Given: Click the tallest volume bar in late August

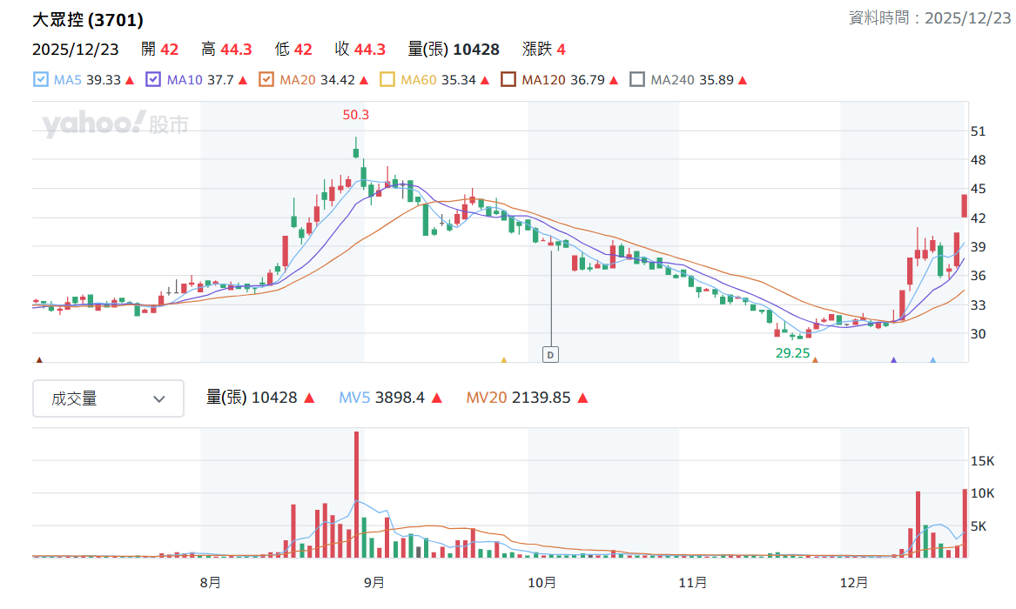Looking at the screenshot, I should click(x=356, y=494).
